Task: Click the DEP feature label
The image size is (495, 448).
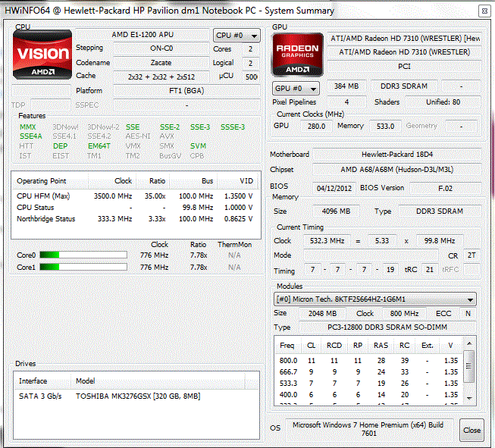Action: [x=61, y=146]
